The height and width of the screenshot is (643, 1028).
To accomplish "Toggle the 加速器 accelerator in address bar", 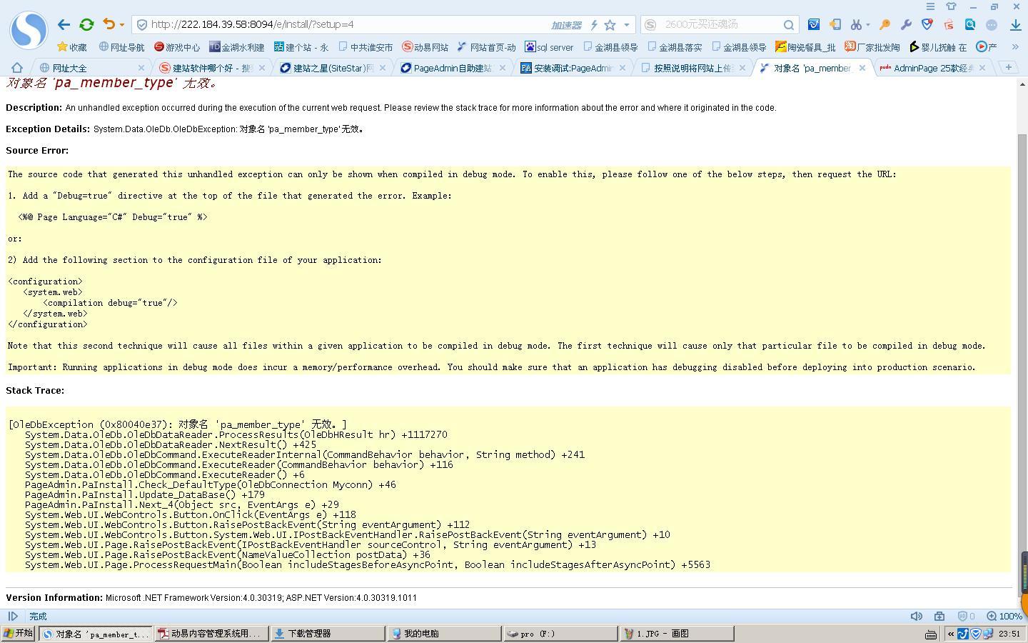I will (x=566, y=25).
